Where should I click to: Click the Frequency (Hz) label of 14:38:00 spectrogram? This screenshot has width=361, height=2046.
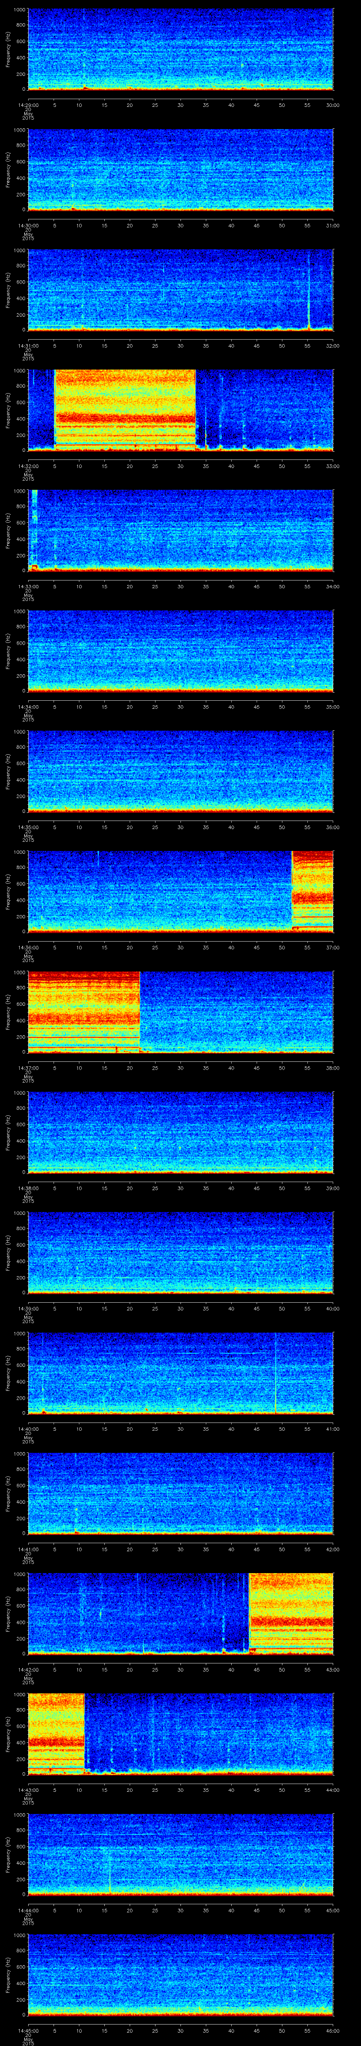(x=9, y=1133)
